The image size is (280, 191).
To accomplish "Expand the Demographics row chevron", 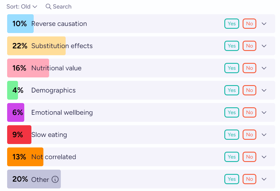I will 264,90.
